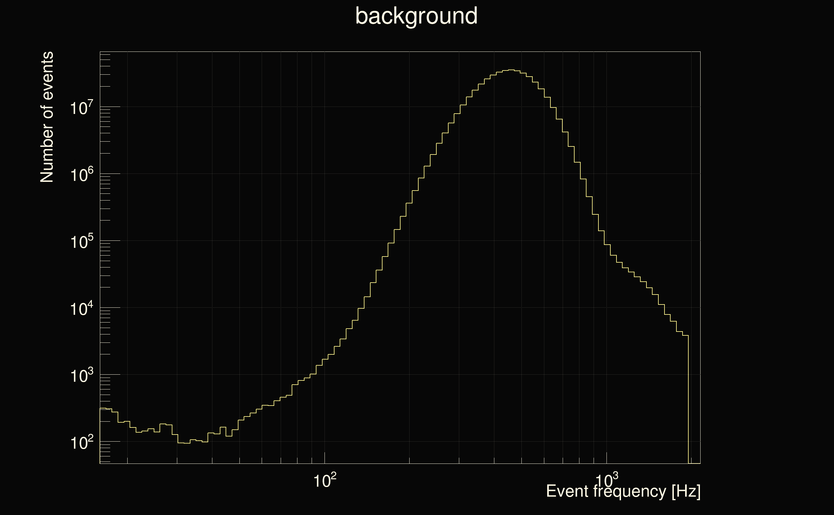The width and height of the screenshot is (834, 515).
Task: Click the upper-left corner of the plot frame
Action: (x=100, y=52)
